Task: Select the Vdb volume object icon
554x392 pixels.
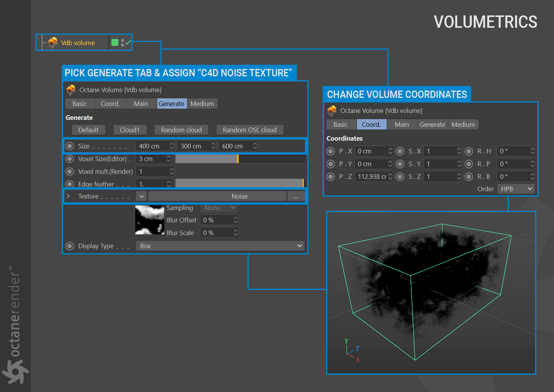Action: pyautogui.click(x=53, y=43)
